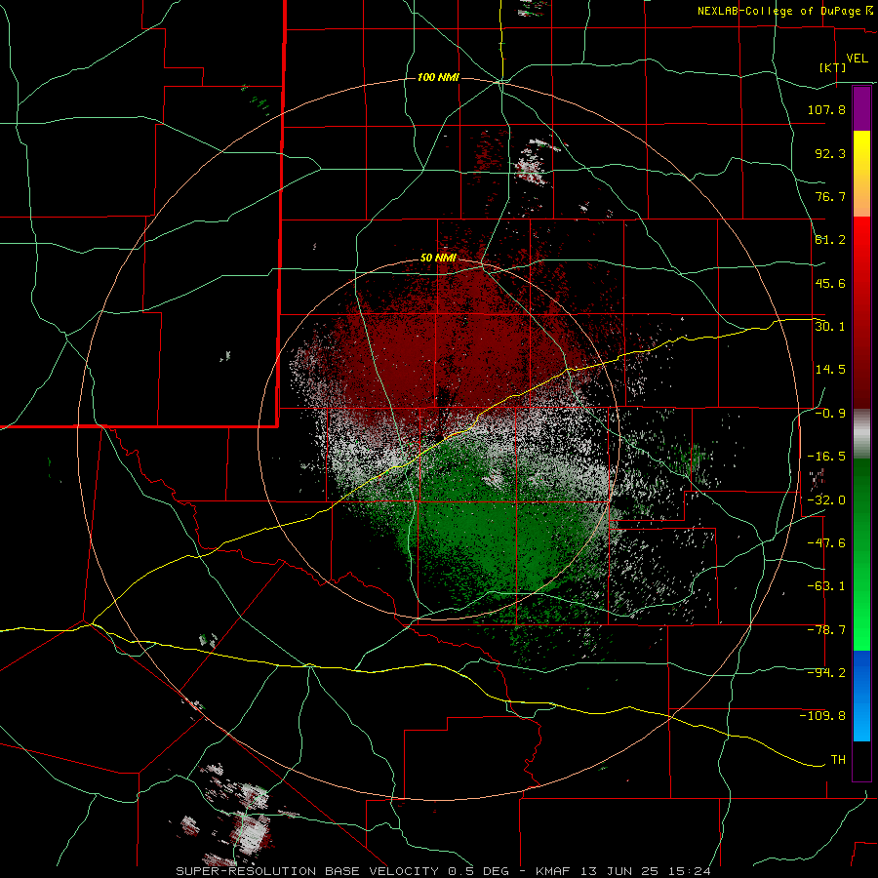Click the -47.6 legend value
This screenshot has height=878, width=878.
point(826,543)
